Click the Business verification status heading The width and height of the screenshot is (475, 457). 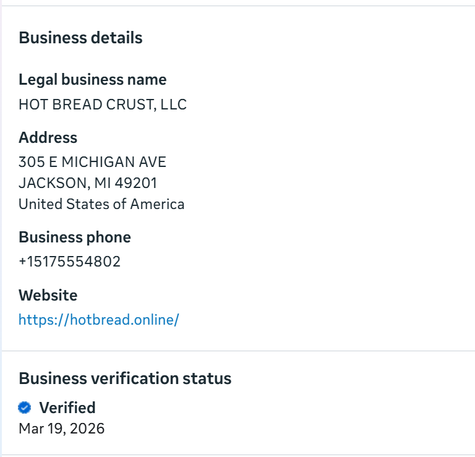[x=125, y=378]
